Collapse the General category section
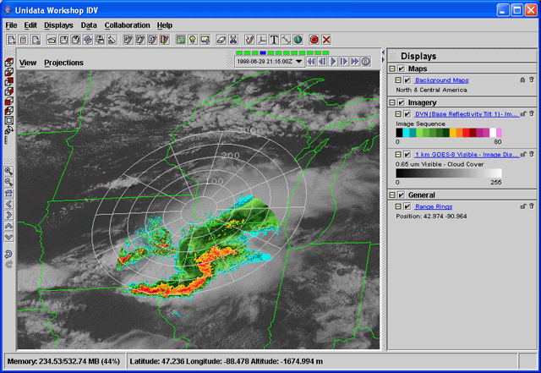 pos(392,195)
